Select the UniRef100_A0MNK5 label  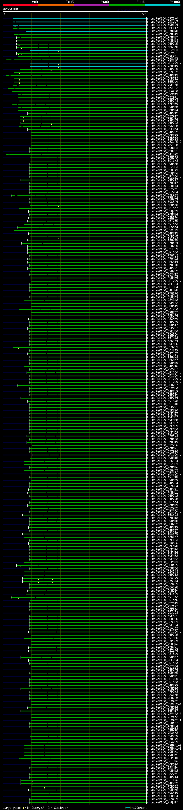tap(164, 107)
